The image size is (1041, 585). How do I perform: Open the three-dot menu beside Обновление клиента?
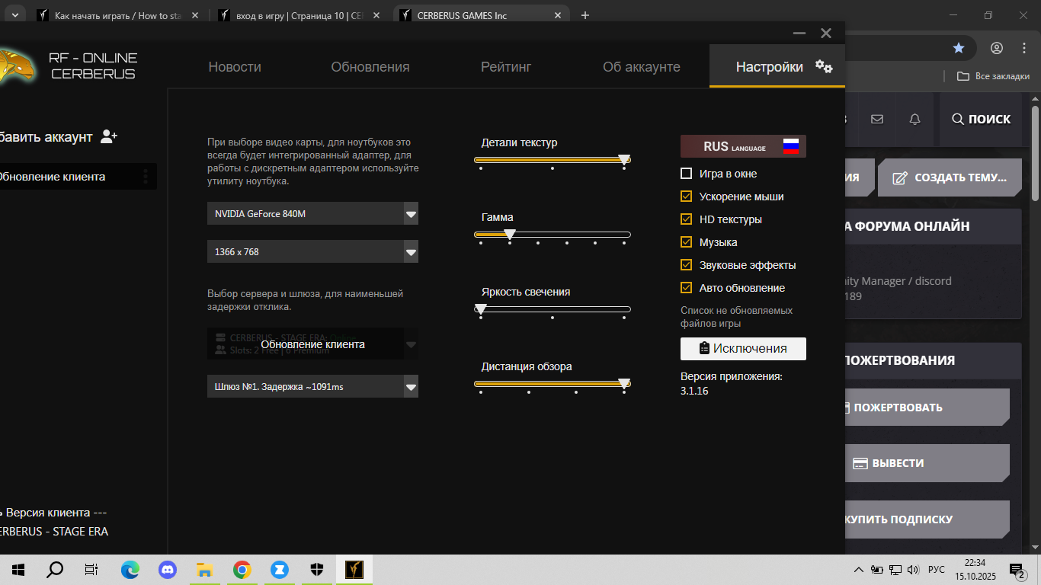[146, 177]
